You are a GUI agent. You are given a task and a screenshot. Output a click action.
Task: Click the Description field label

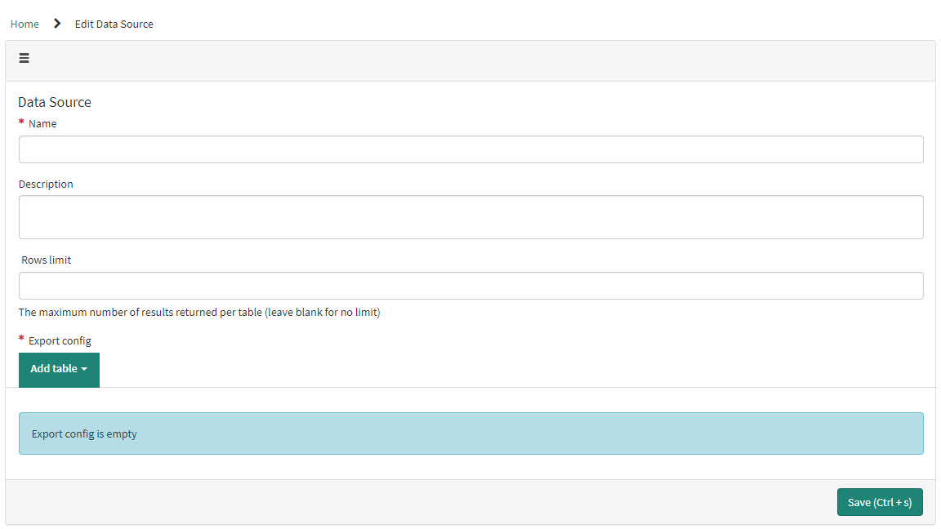click(x=46, y=184)
